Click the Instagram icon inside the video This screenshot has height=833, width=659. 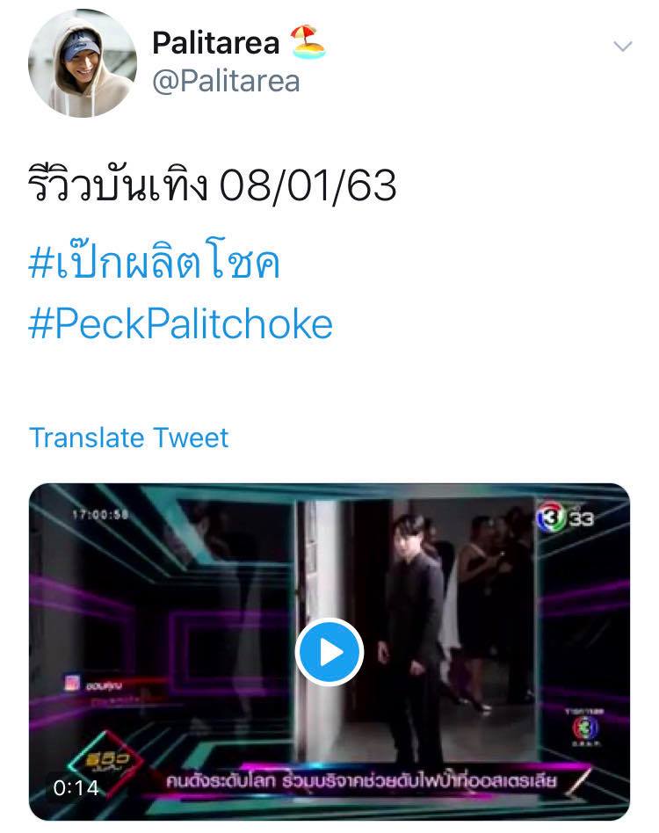72,683
